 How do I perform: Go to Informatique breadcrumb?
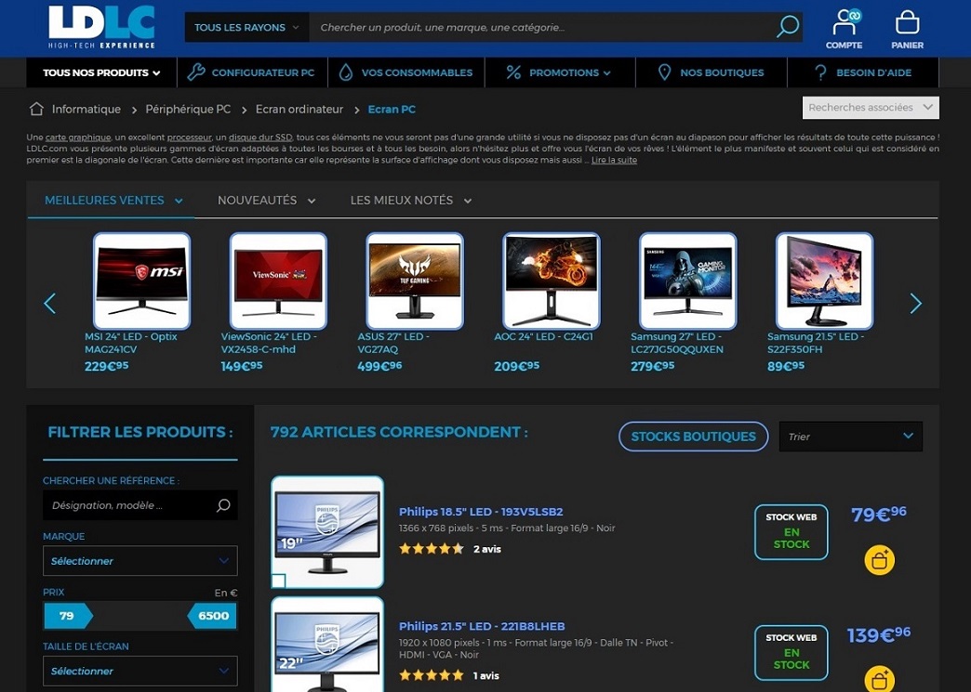pyautogui.click(x=86, y=109)
